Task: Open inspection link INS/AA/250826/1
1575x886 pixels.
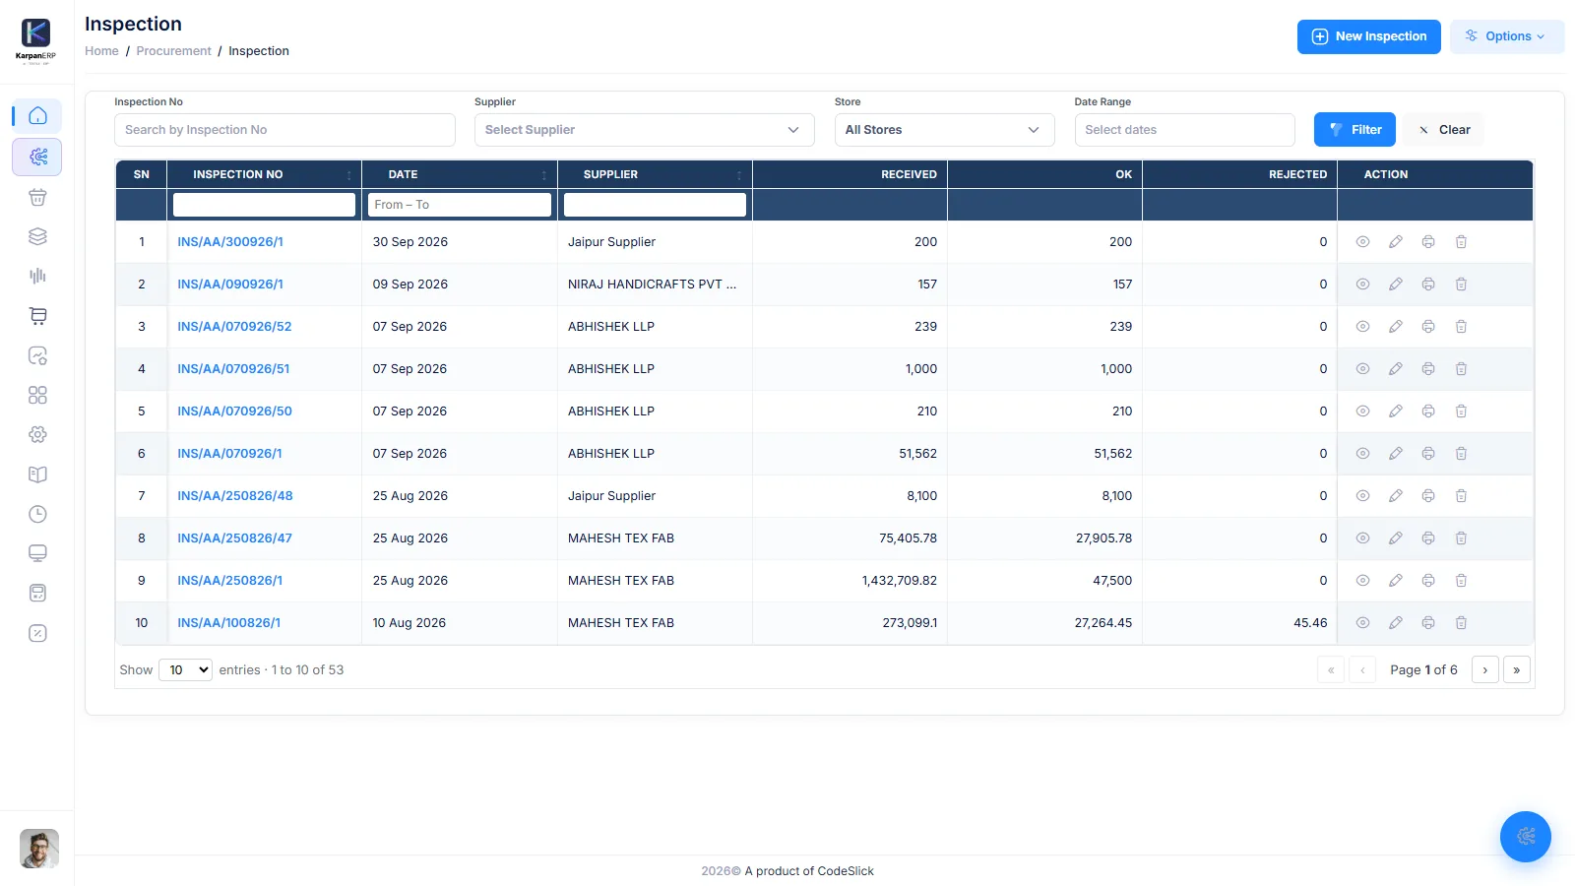Action: point(229,581)
